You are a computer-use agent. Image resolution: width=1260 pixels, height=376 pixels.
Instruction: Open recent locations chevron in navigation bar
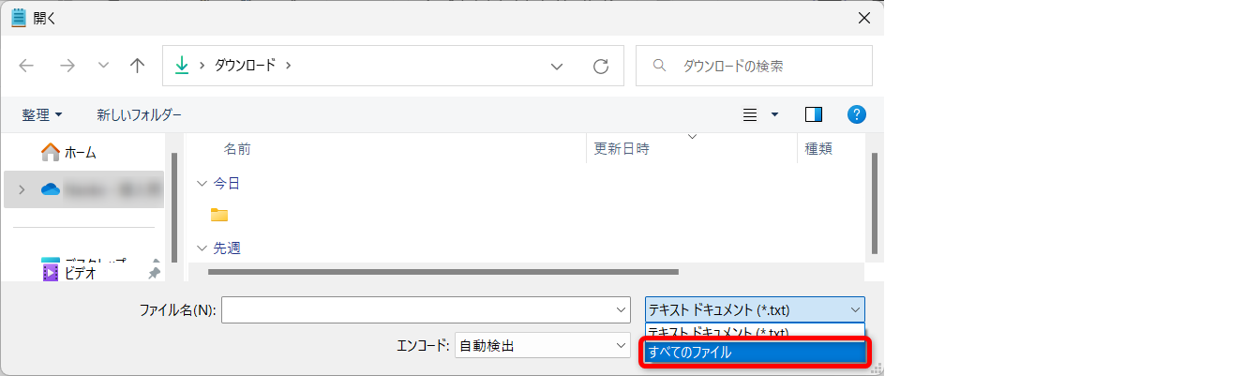[104, 66]
